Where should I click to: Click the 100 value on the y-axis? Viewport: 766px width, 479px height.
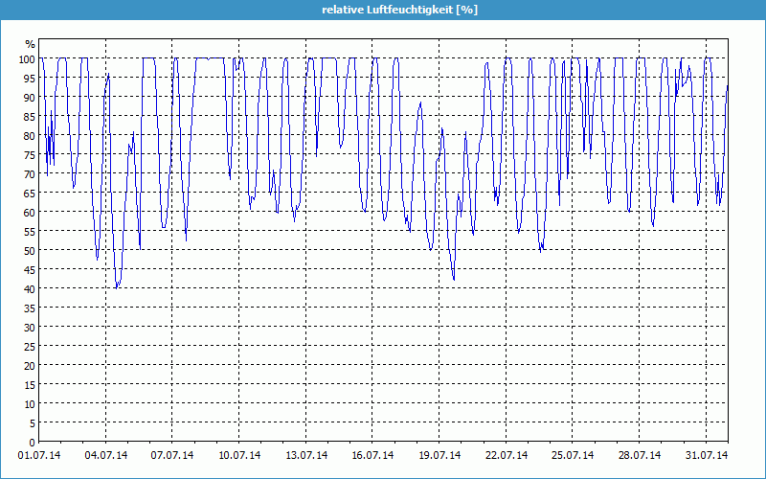tap(26, 59)
